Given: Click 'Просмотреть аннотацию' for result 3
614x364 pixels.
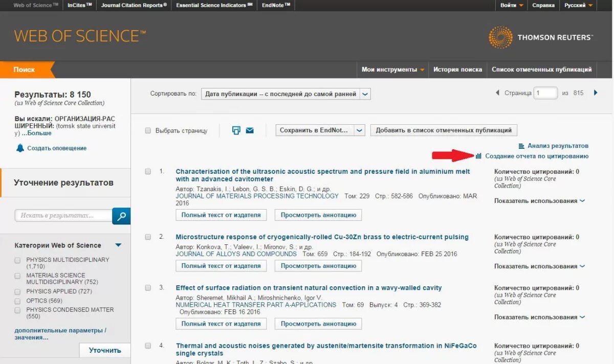Looking at the screenshot, I should (x=318, y=324).
